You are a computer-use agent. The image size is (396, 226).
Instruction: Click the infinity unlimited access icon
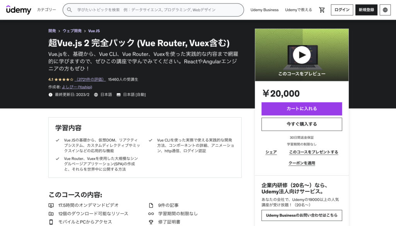pyautogui.click(x=151, y=214)
